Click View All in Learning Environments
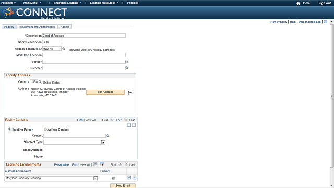The image size is (334, 188). click(x=85, y=165)
